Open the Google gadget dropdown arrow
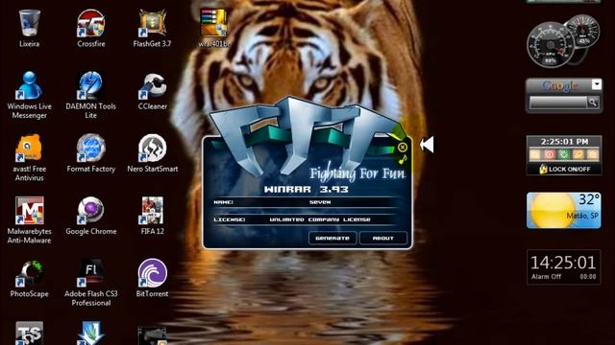The image size is (615, 345). point(597,84)
